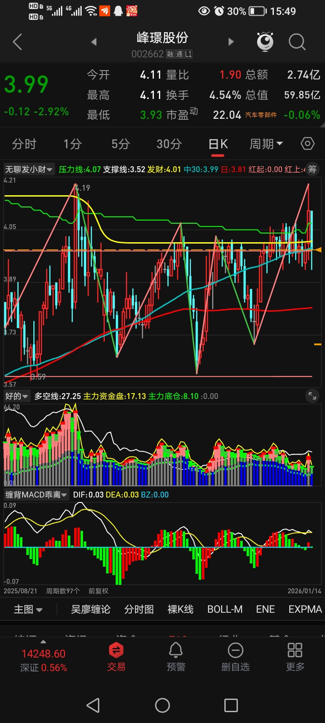This screenshot has height=723, width=325.
Task: Tap 3.59 low price label on chart
Action: (38, 376)
